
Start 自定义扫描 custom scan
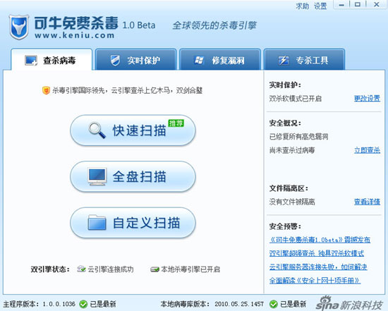point(133,222)
